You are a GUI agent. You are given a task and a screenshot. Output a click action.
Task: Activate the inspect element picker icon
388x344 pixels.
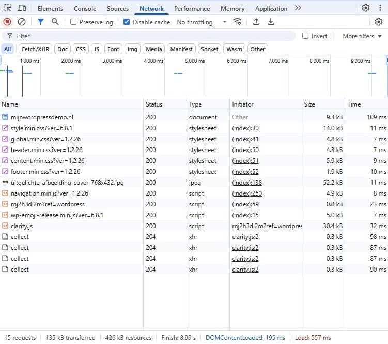[x=7, y=8]
